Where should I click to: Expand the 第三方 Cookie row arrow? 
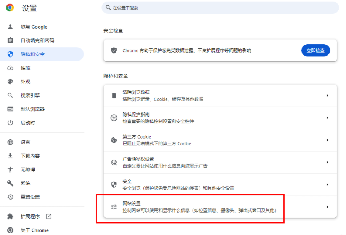click(327, 140)
